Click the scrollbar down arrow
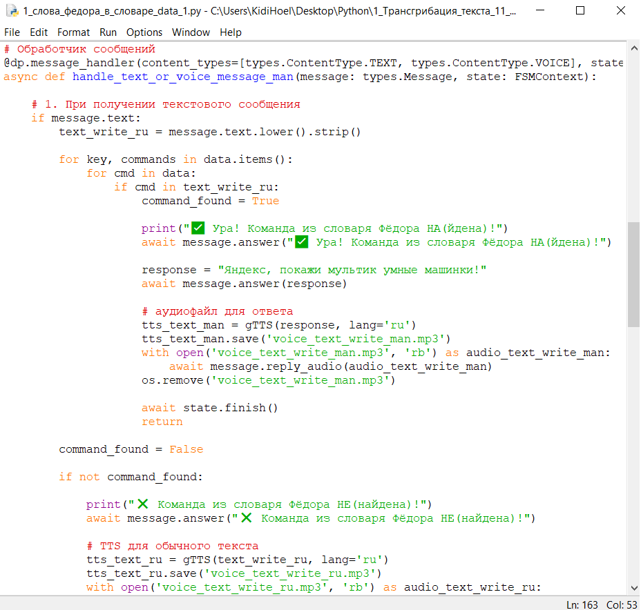 [x=633, y=589]
